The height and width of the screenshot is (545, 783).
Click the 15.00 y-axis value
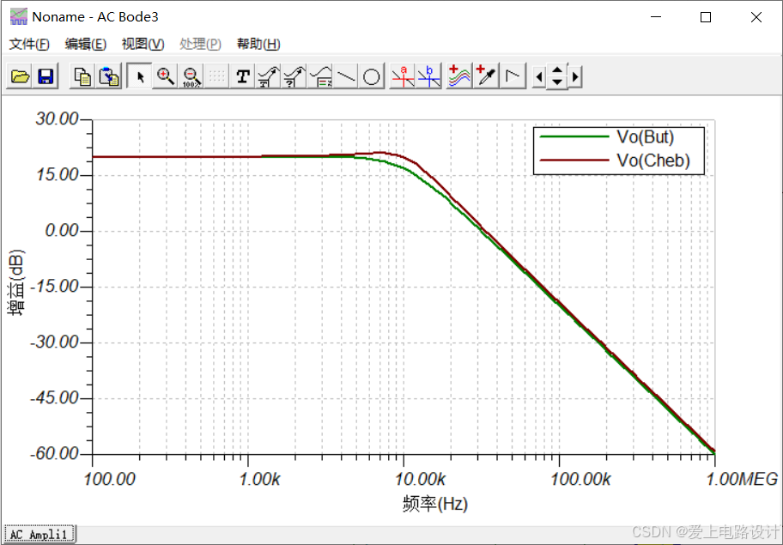pyautogui.click(x=57, y=175)
